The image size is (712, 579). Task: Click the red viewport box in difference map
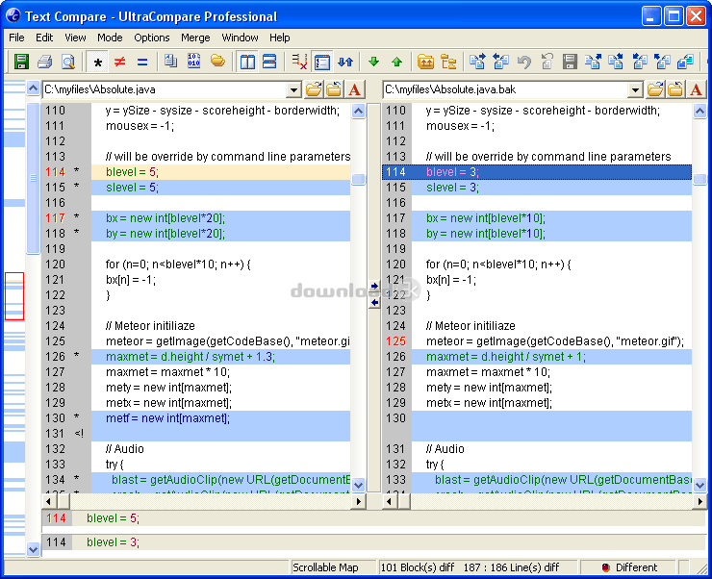[14, 296]
